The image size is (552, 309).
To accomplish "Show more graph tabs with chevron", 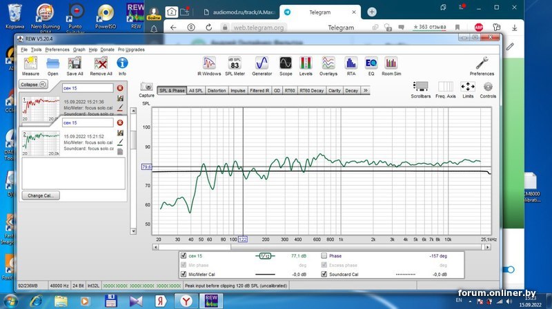I will point(365,90).
